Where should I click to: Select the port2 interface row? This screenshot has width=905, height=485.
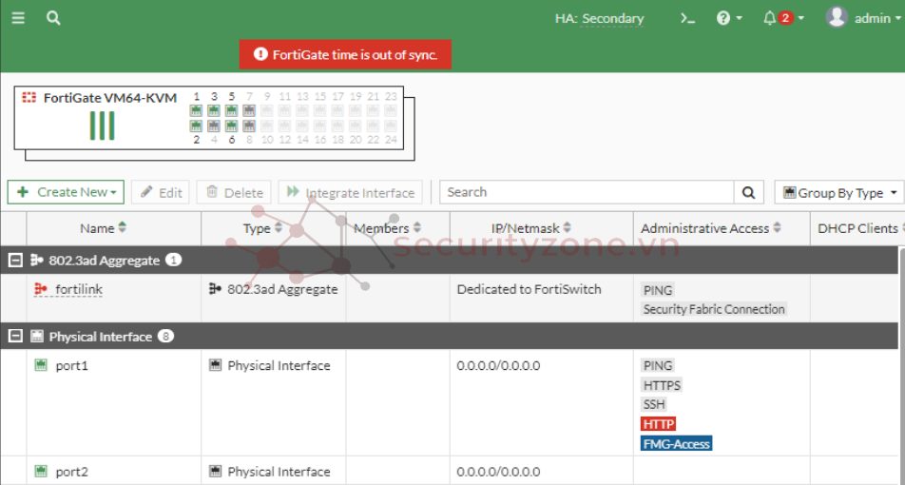(x=450, y=471)
